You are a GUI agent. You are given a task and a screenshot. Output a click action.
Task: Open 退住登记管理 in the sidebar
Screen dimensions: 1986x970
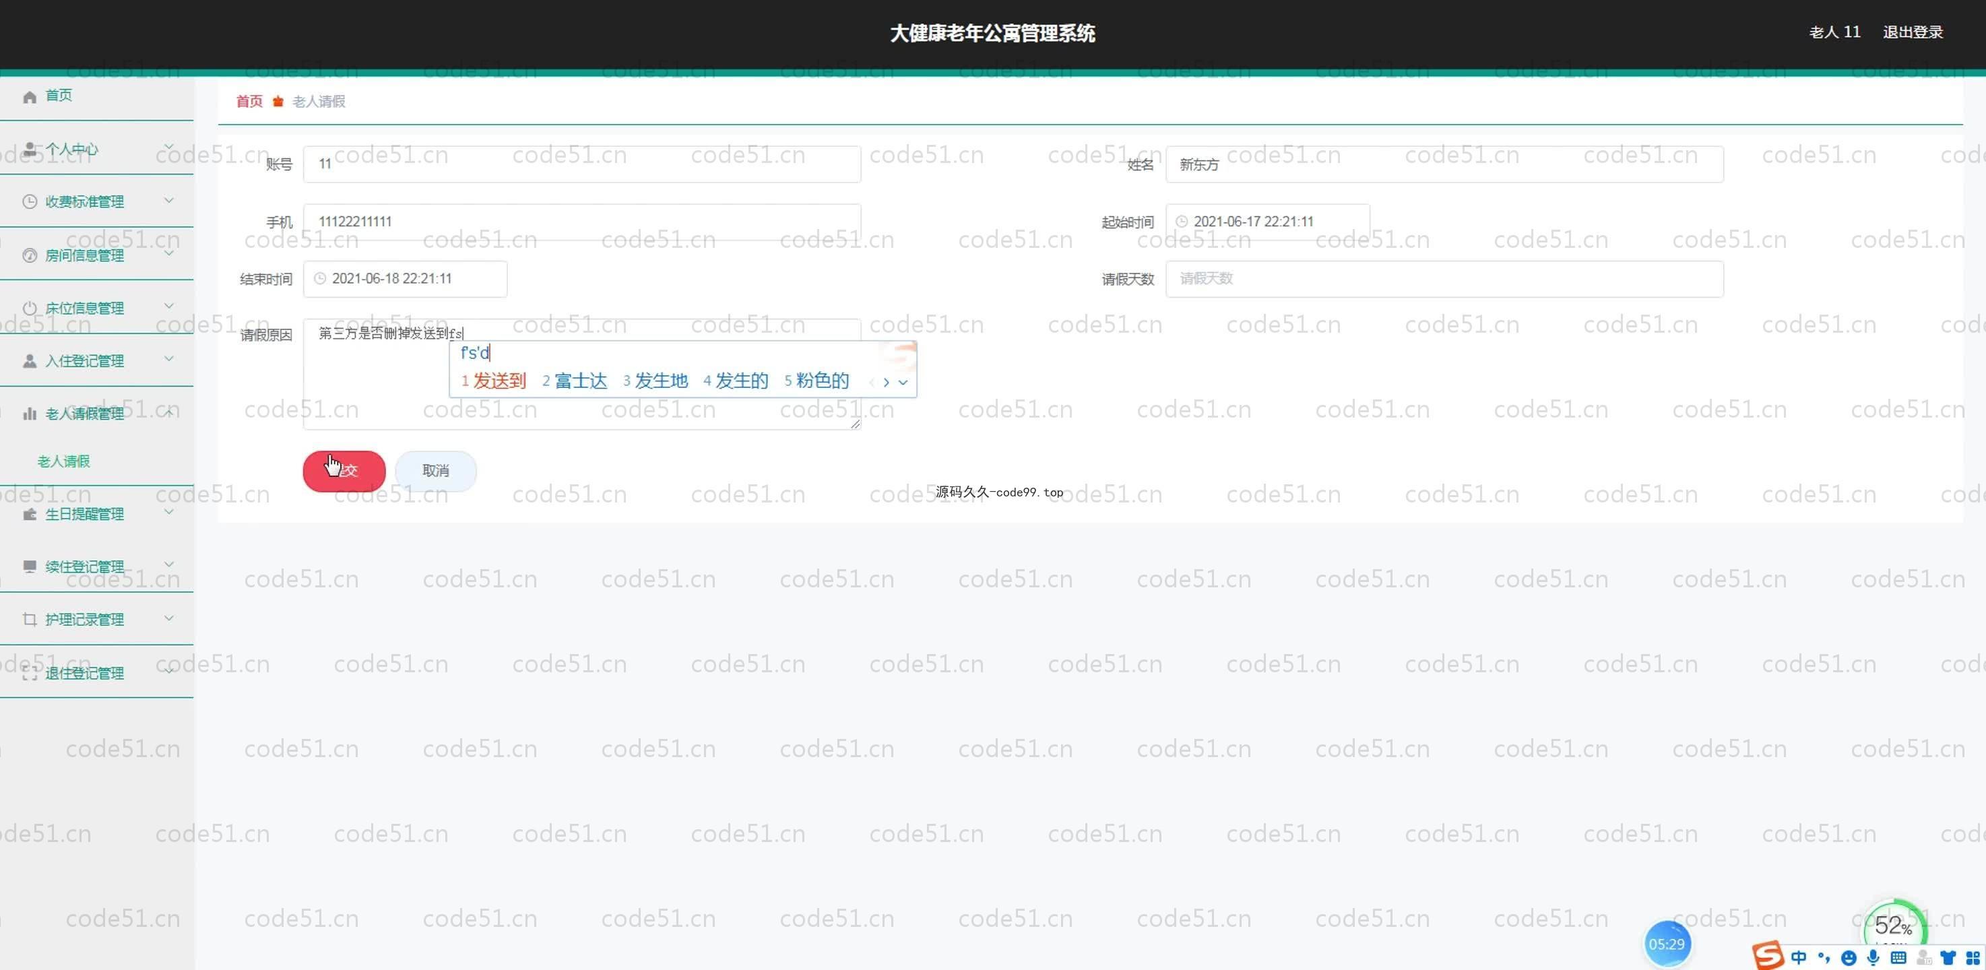tap(96, 673)
